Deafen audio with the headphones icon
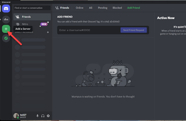This screenshot has height=121, width=186. tap(43, 116)
